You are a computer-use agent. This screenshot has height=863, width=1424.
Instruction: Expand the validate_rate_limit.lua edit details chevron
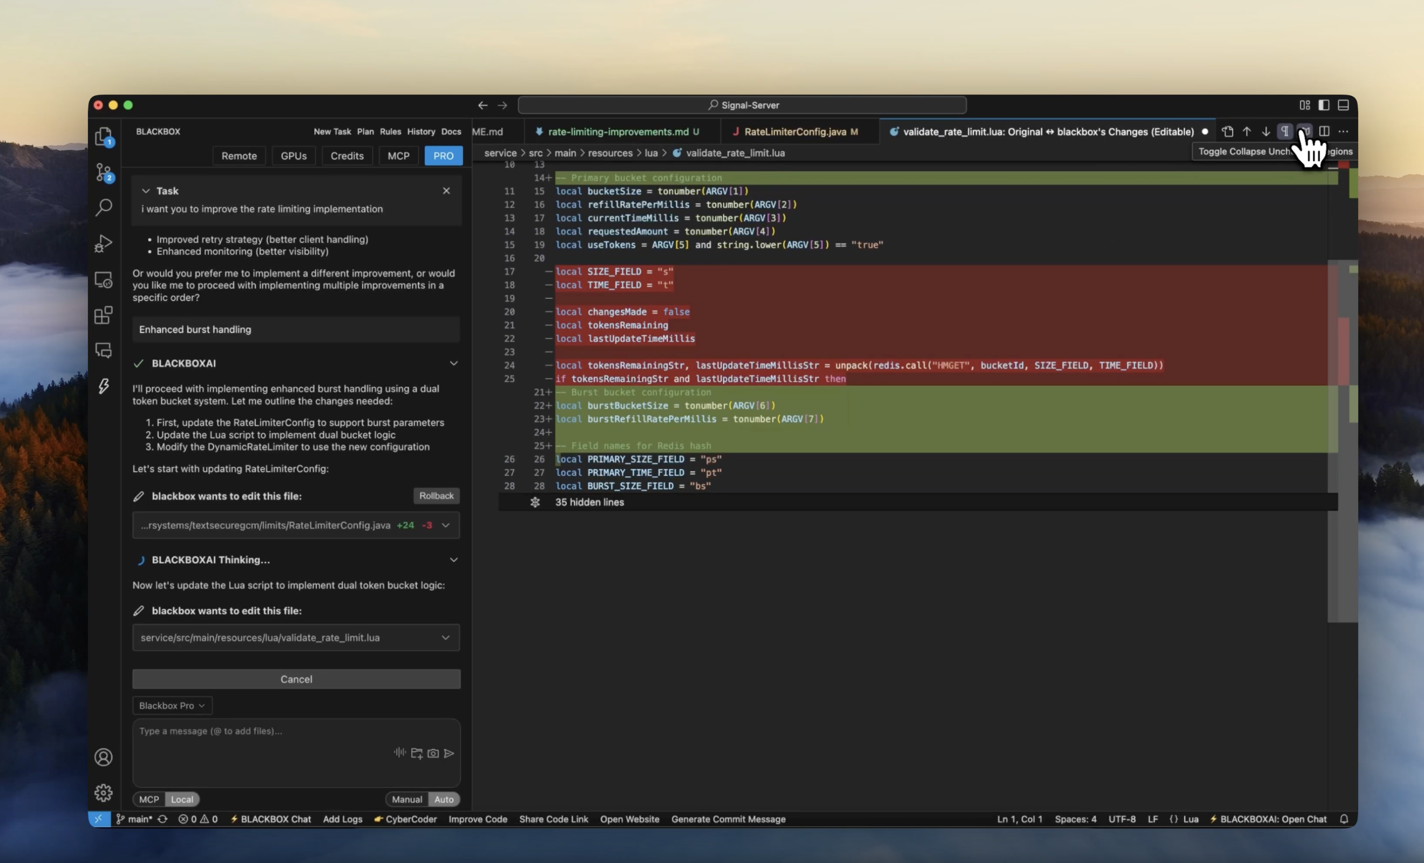(x=445, y=638)
